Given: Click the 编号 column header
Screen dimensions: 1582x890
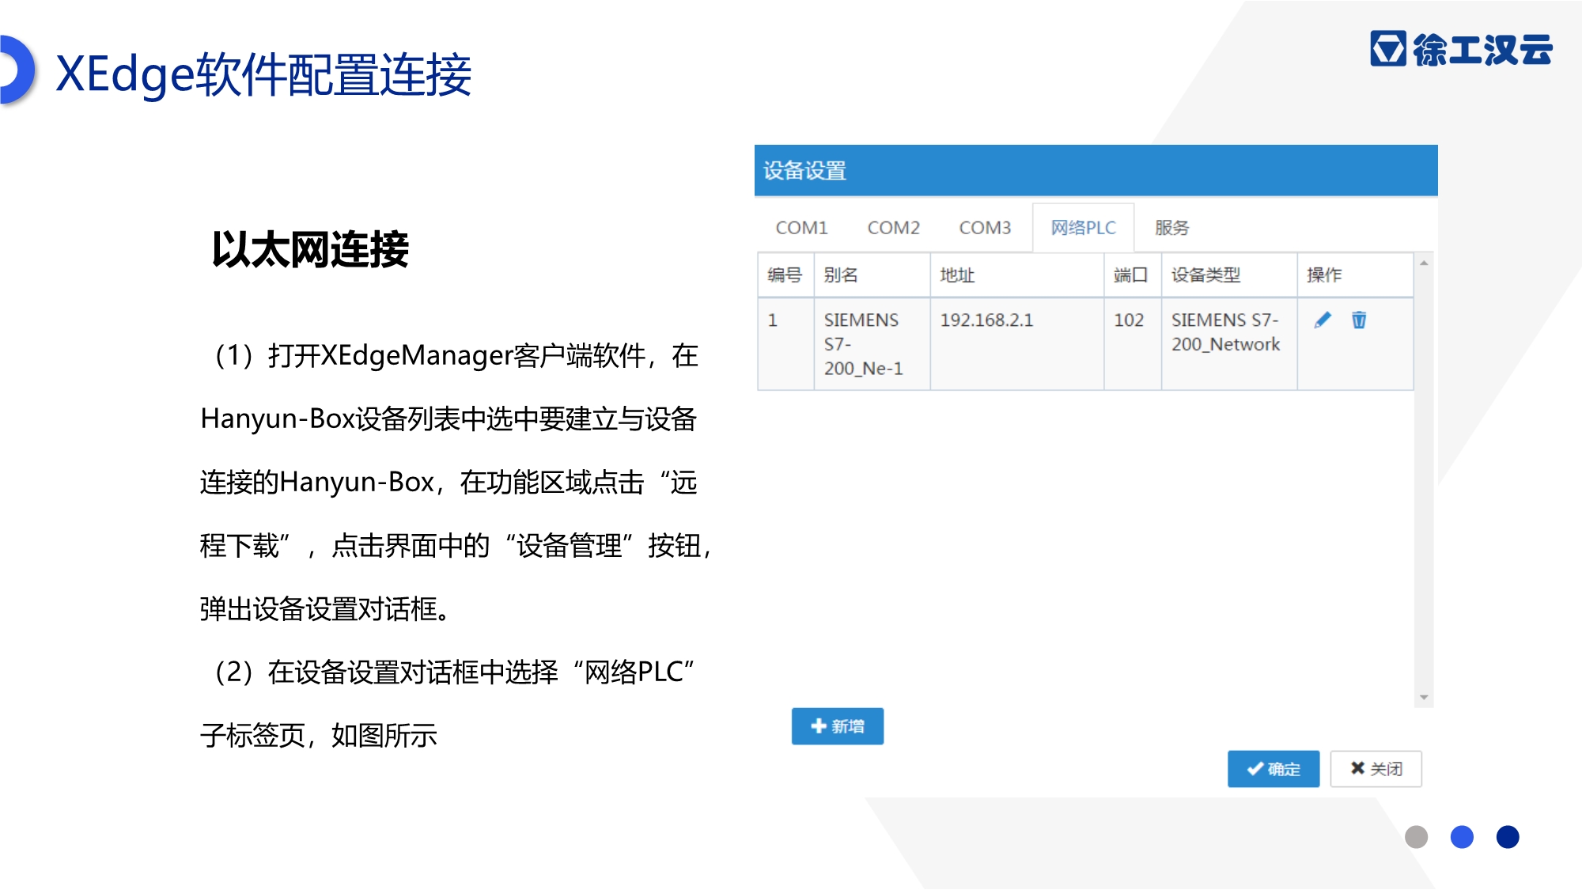Looking at the screenshot, I should (785, 275).
